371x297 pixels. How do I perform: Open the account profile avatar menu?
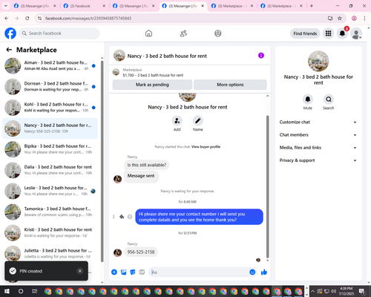(356, 33)
